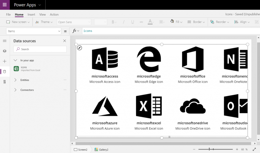The image size is (260, 153).
Task: Open the Insert tab
Action: click(31, 14)
